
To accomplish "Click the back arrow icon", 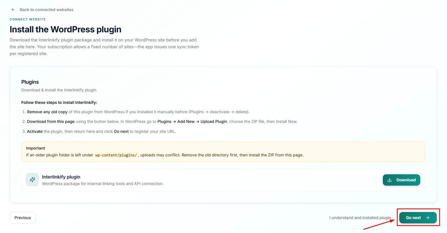I will tap(13, 10).
